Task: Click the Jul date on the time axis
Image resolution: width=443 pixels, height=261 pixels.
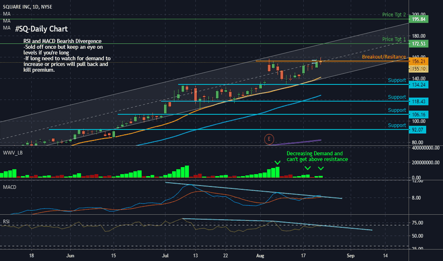Action: coord(165,256)
